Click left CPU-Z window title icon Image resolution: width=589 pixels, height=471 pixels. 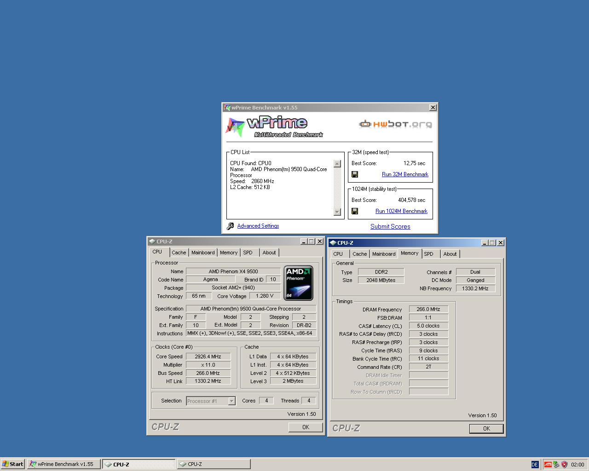[x=152, y=241]
